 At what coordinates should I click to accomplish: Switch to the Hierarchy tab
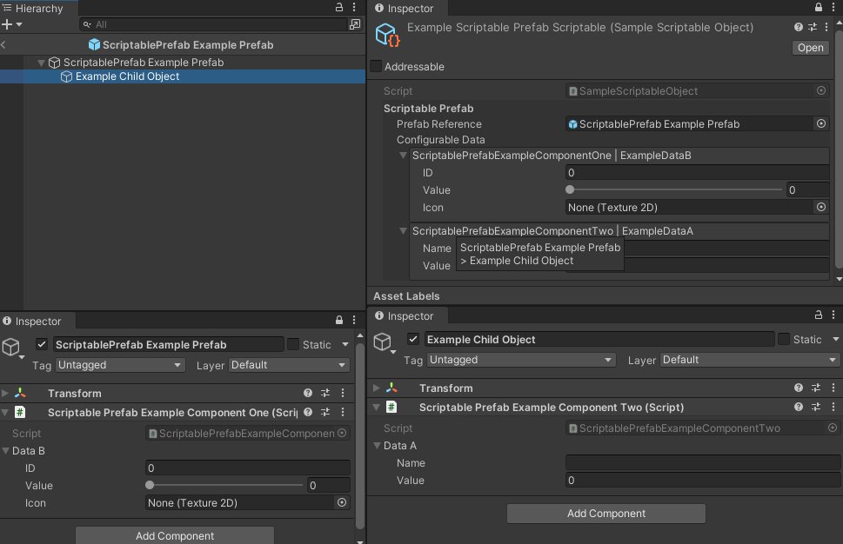35,7
